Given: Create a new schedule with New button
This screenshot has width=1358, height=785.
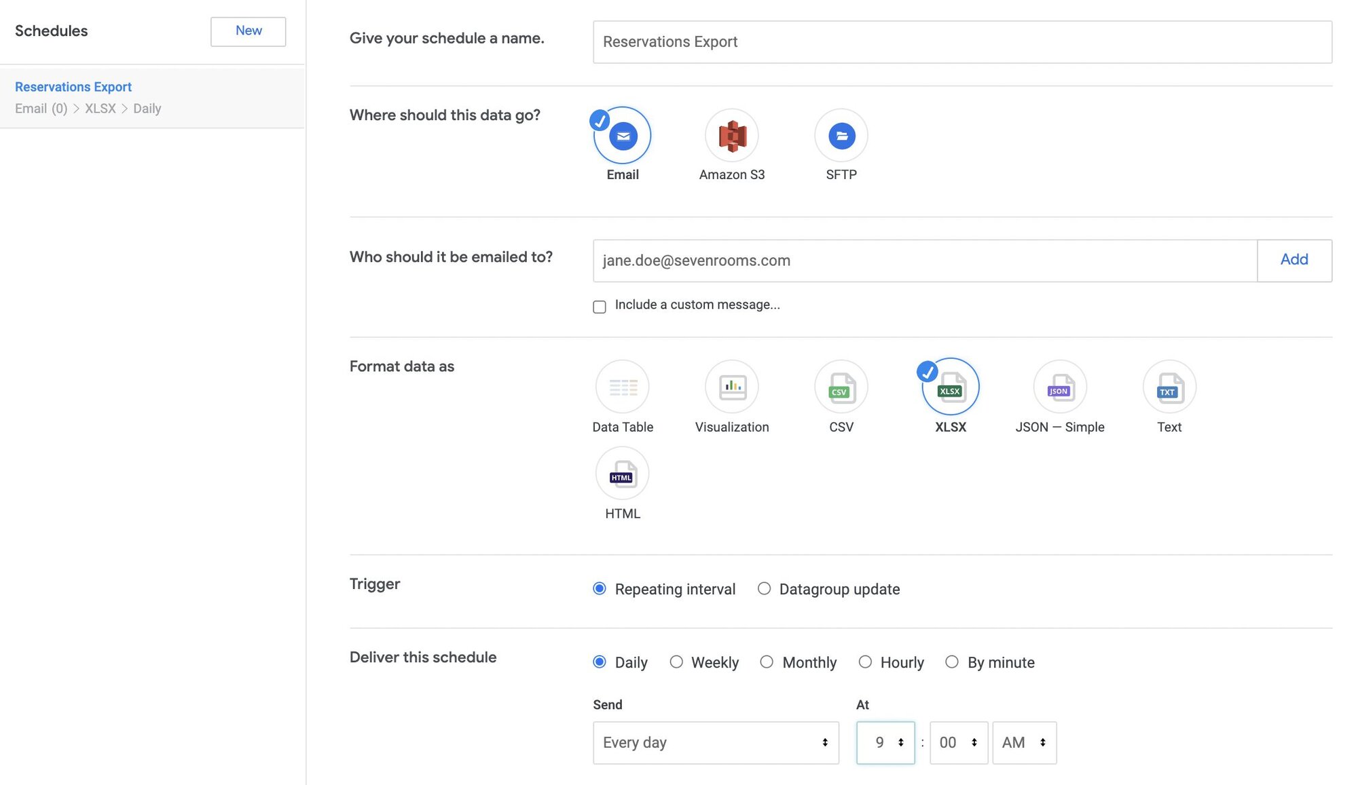Looking at the screenshot, I should coord(247,31).
